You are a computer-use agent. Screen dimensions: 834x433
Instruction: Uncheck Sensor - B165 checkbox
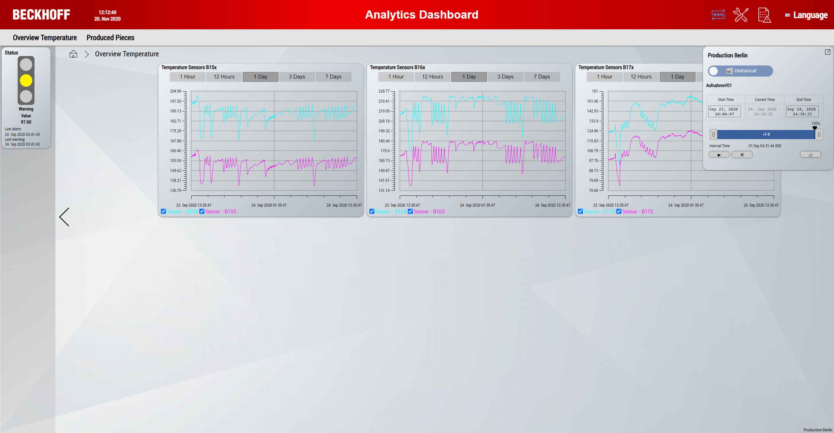410,211
